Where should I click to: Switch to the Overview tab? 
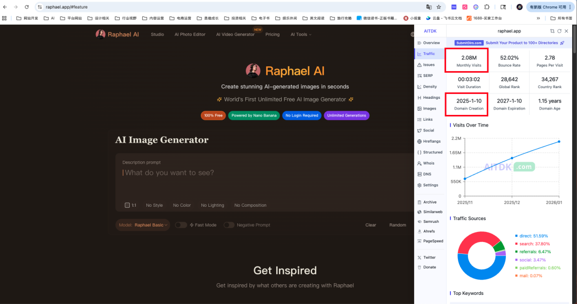(x=429, y=43)
